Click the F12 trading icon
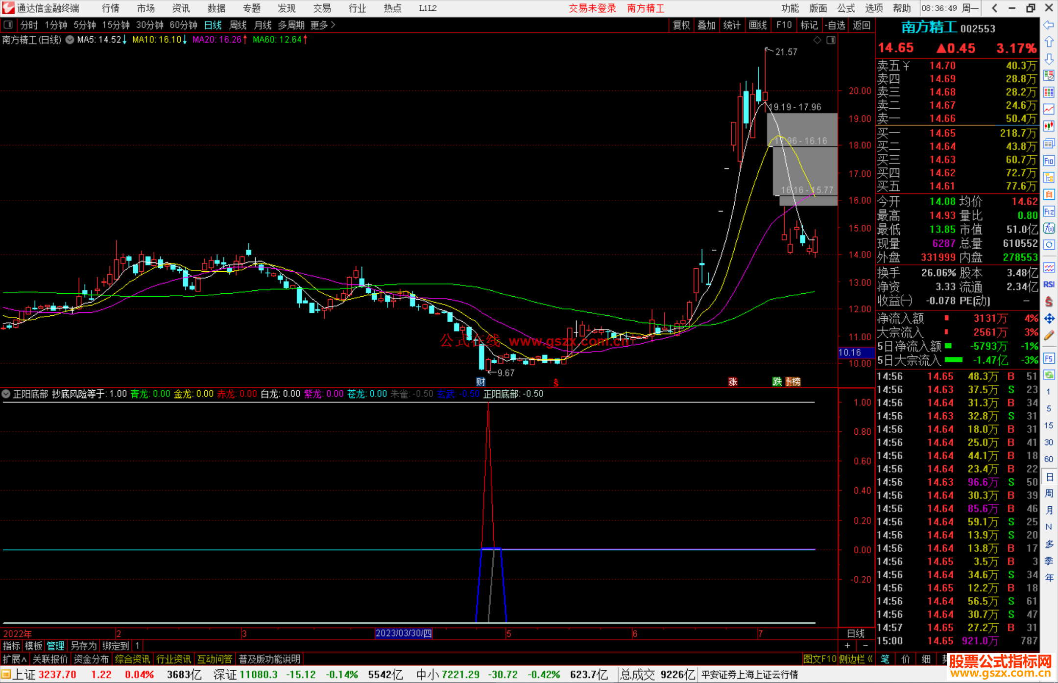This screenshot has height=683, width=1058. (x=1049, y=212)
